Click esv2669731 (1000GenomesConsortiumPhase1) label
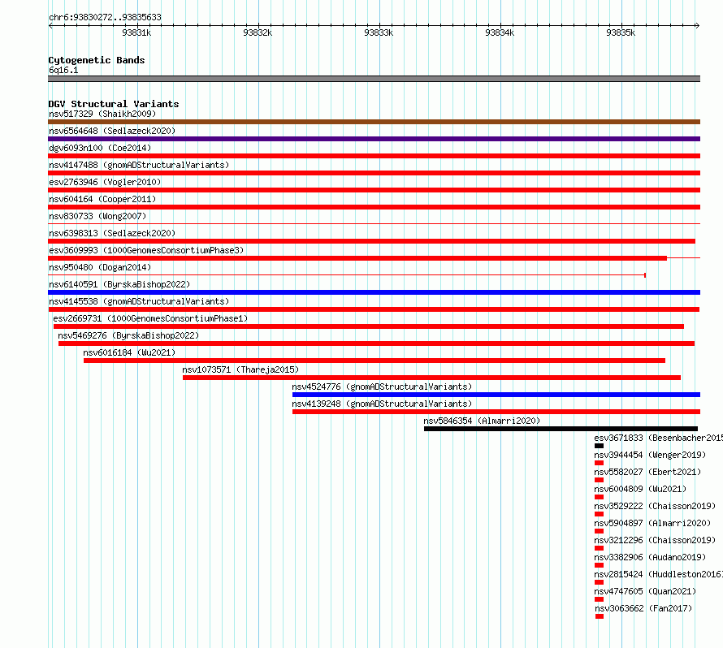The height and width of the screenshot is (648, 723). 150,318
